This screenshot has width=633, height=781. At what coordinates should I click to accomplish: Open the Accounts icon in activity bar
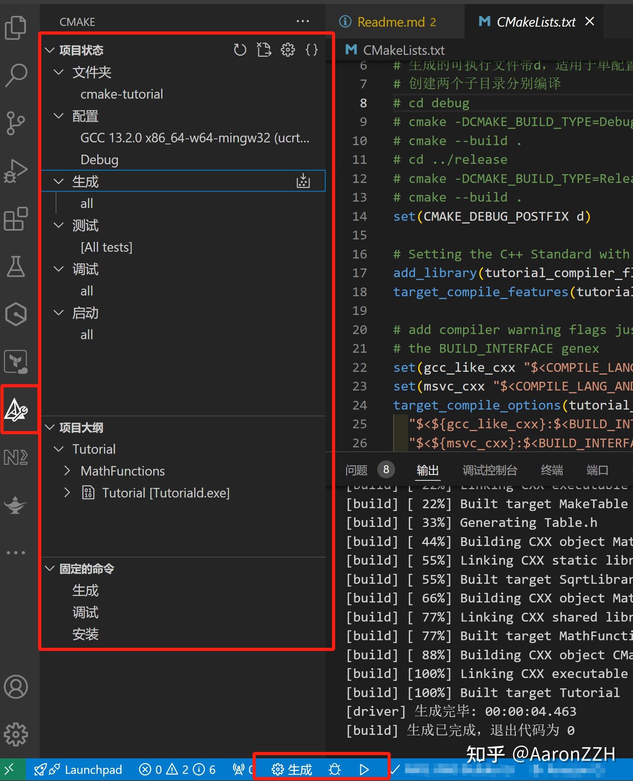(16, 687)
